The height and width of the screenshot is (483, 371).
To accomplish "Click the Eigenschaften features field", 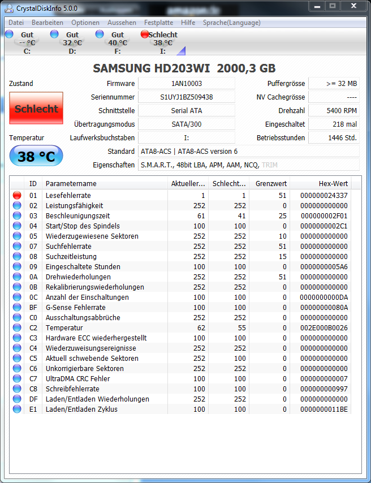I will (249, 165).
